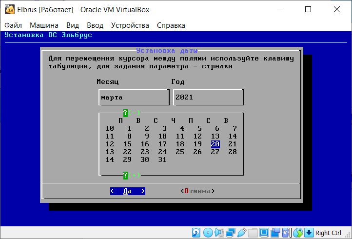352x239 pixels.
Task: Open the Месяц field showing марта
Action: (134, 97)
